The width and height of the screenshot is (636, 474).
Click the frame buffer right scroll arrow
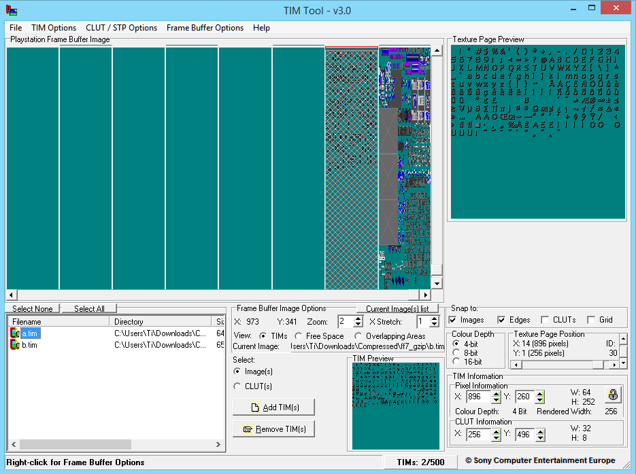tap(425, 295)
